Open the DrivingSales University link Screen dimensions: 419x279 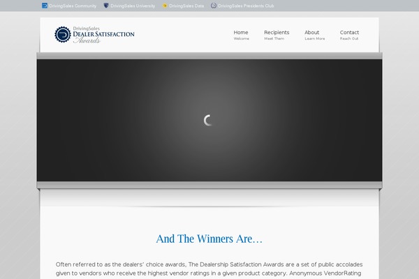pos(133,6)
